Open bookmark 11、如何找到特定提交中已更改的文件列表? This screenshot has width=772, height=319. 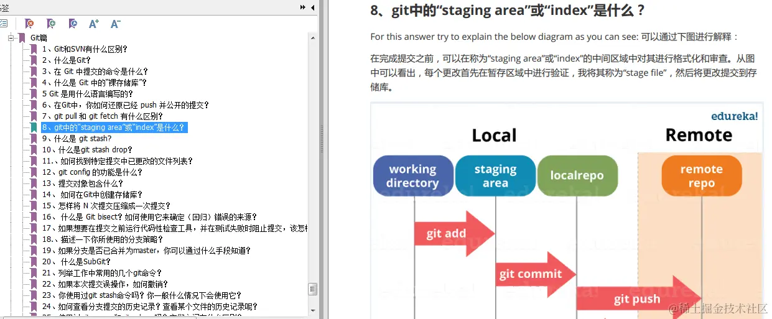(118, 161)
